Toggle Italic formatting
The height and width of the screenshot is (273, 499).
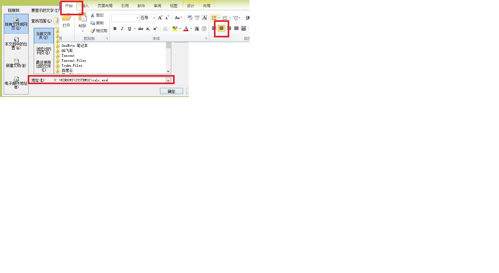click(x=122, y=29)
